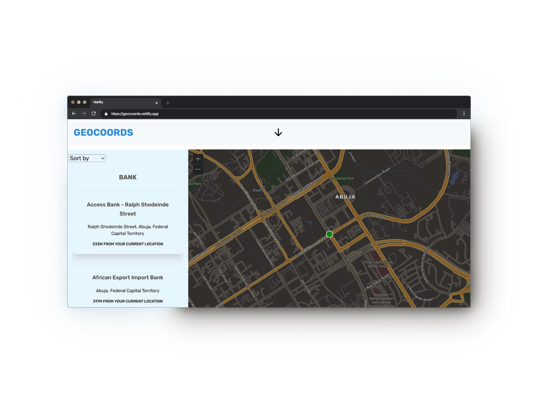Image resolution: width=538 pixels, height=403 pixels.
Task: Click the BANK section heading
Action: pyautogui.click(x=127, y=177)
